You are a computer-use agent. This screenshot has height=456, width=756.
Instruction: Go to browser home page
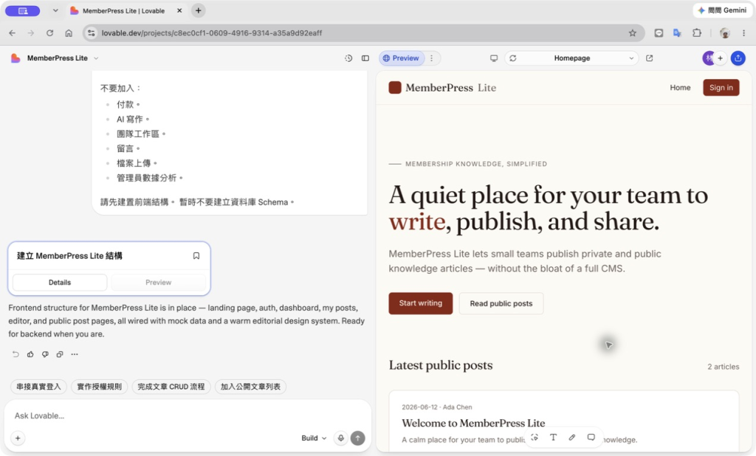(x=69, y=32)
